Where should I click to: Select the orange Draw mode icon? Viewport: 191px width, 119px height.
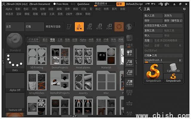(79, 27)
